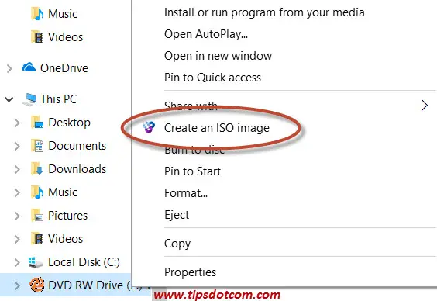Click the DVD RW Drive disc icon
This screenshot has width=437, height=301.
tap(37, 285)
